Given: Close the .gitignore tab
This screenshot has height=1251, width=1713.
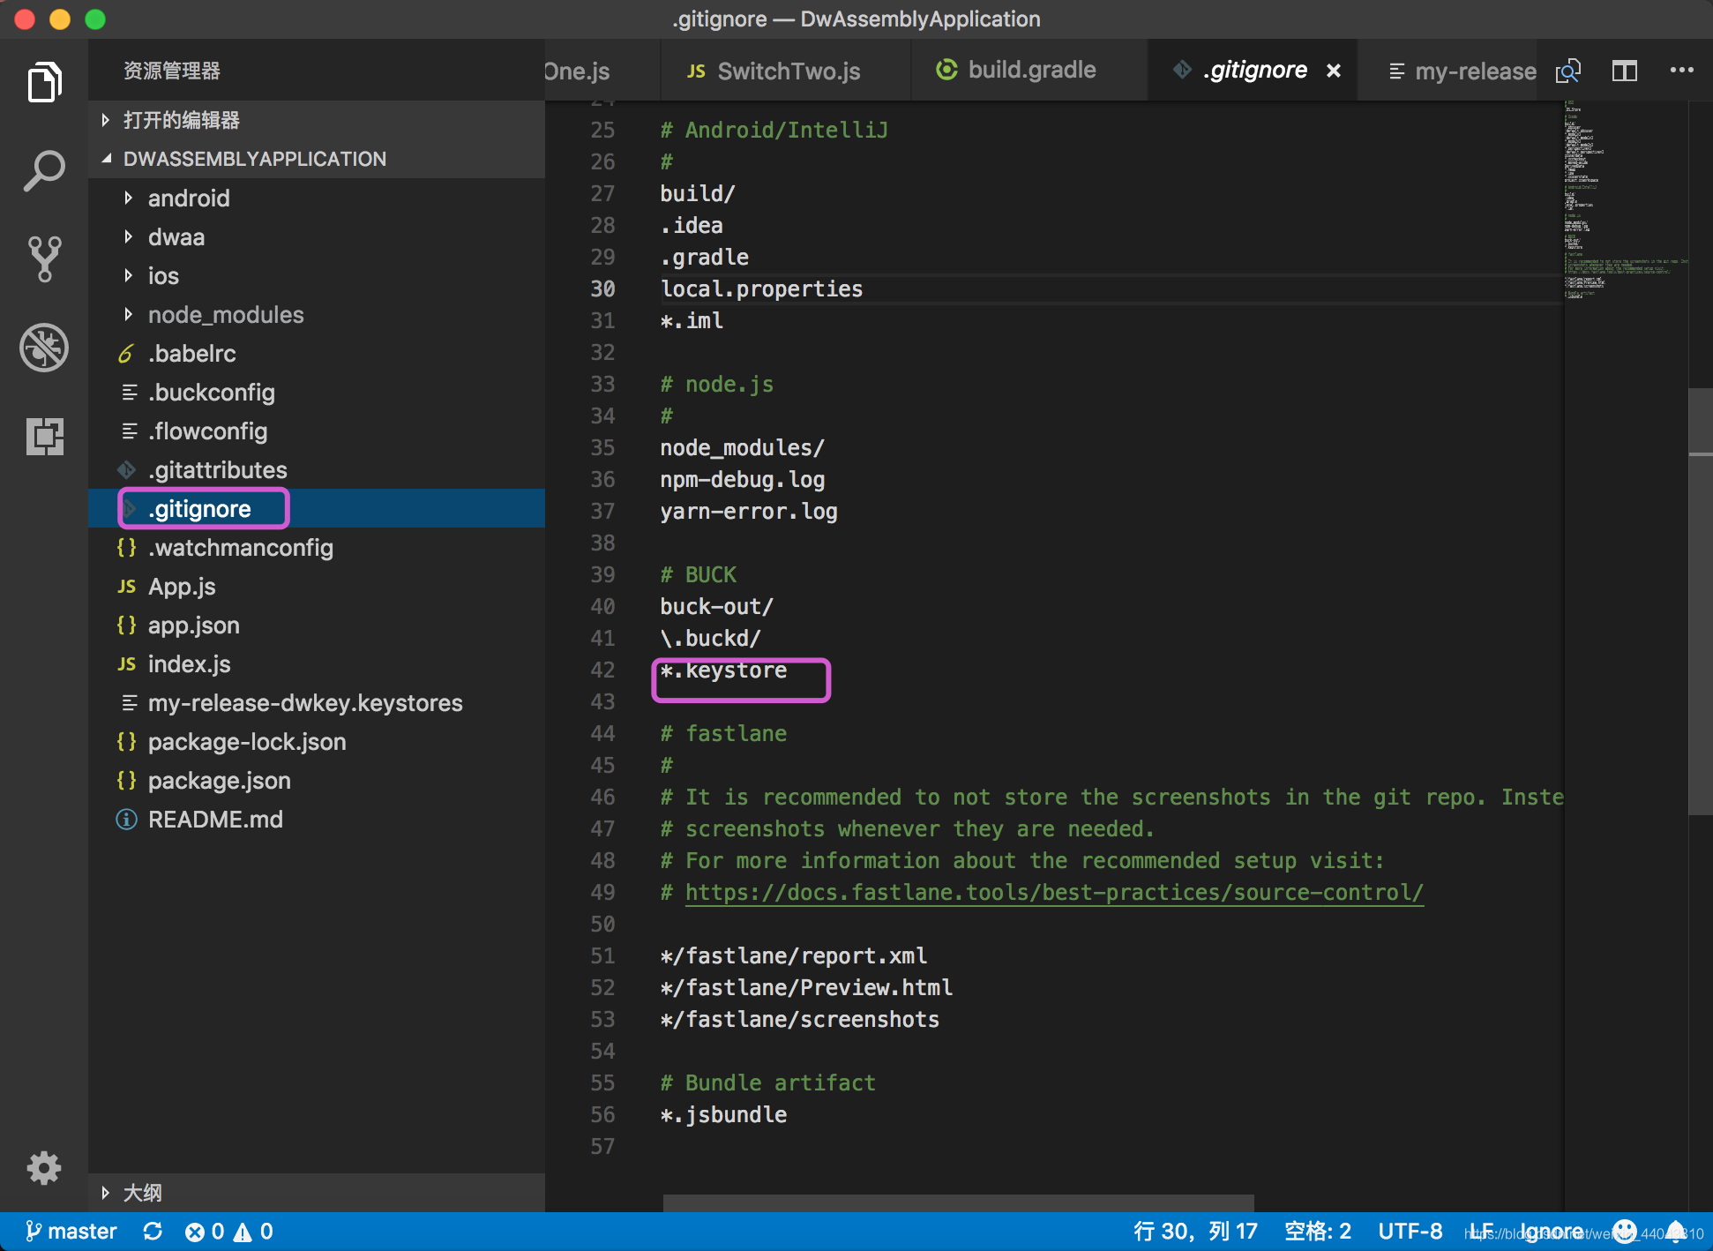Looking at the screenshot, I should [1334, 71].
